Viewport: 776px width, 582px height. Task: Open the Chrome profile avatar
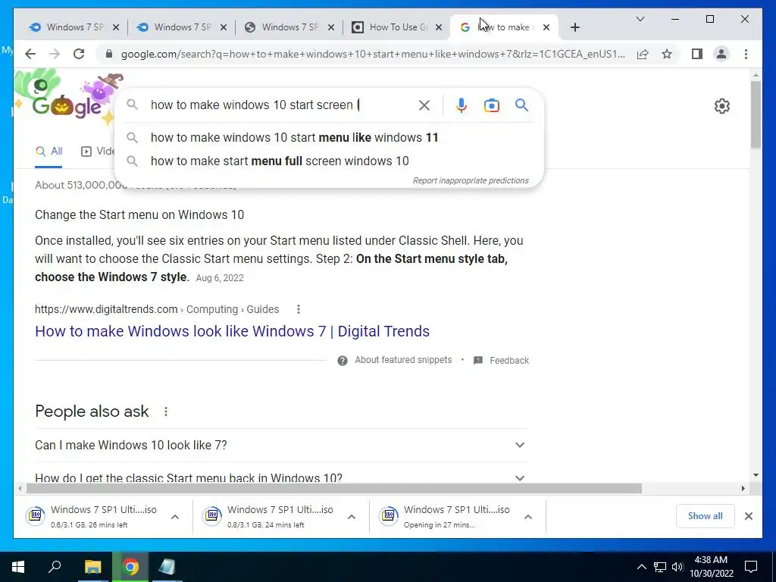tap(721, 54)
